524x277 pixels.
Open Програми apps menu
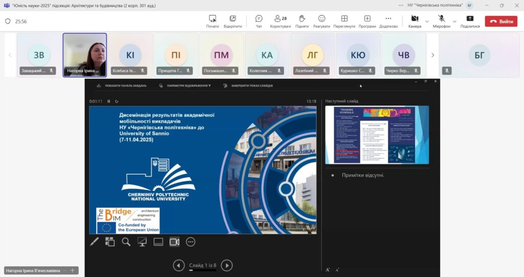(x=367, y=22)
